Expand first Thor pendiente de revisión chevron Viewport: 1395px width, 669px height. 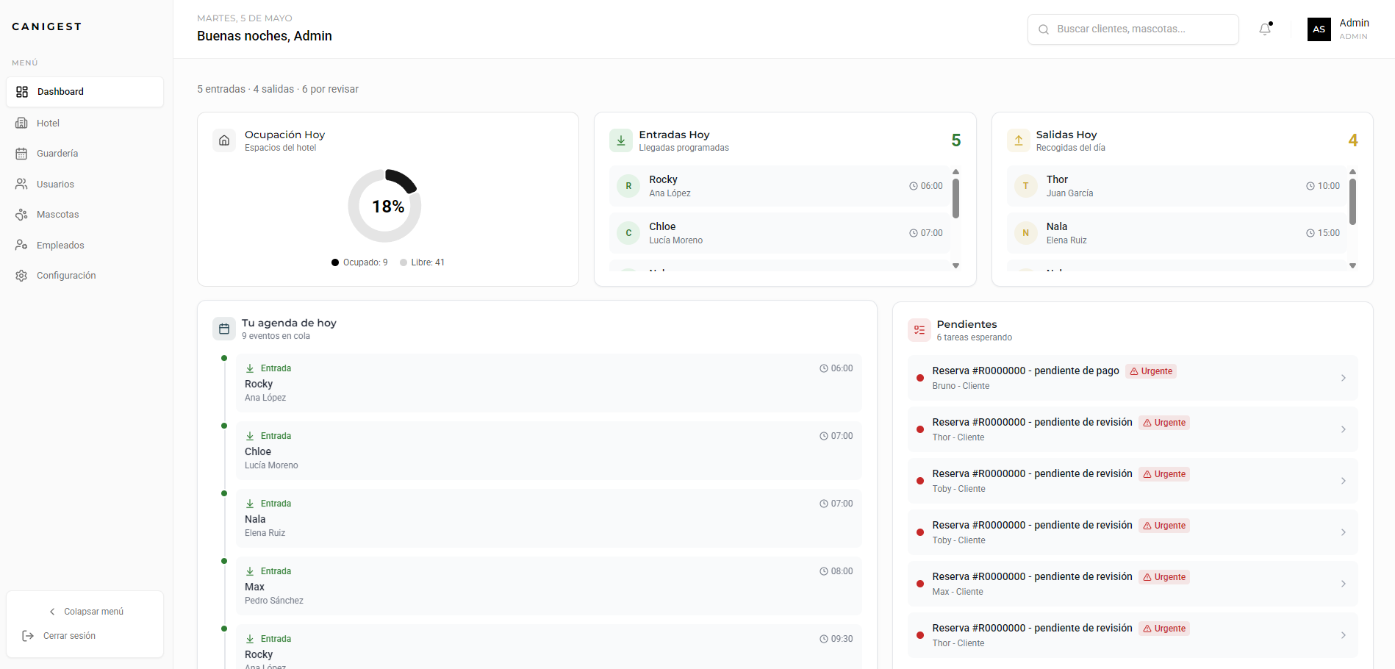pos(1343,429)
